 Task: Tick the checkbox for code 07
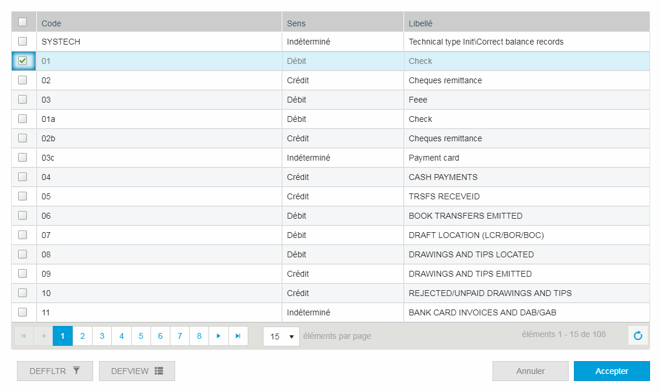[23, 235]
